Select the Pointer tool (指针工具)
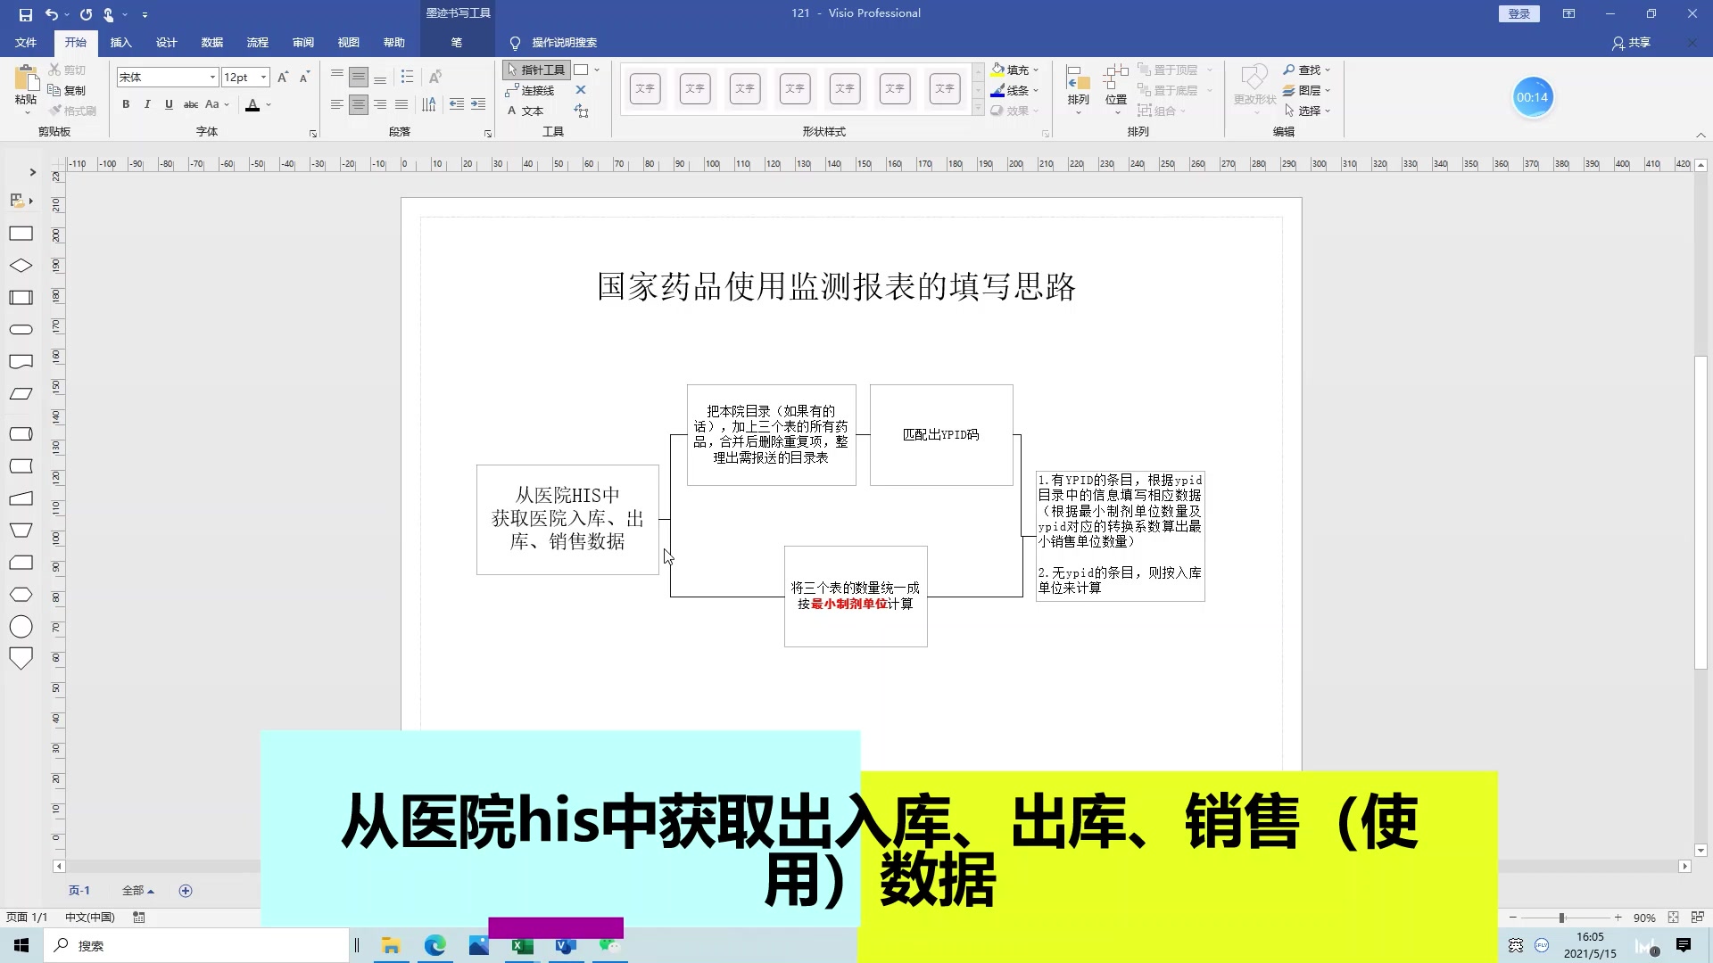 (535, 70)
